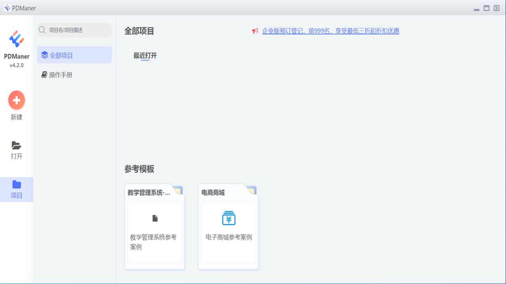Click the magnifier icon in search box
The width and height of the screenshot is (506, 284).
[42, 30]
